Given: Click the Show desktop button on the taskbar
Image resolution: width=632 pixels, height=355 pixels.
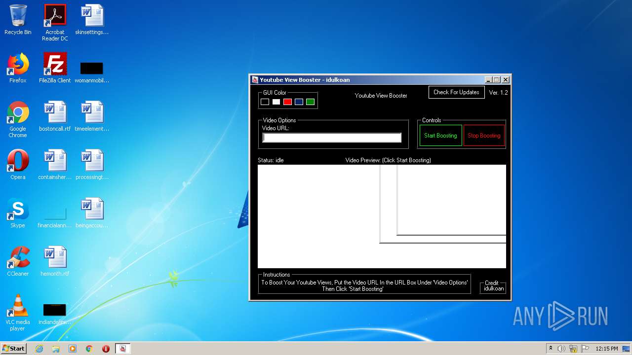Looking at the screenshot, I should coord(626,349).
